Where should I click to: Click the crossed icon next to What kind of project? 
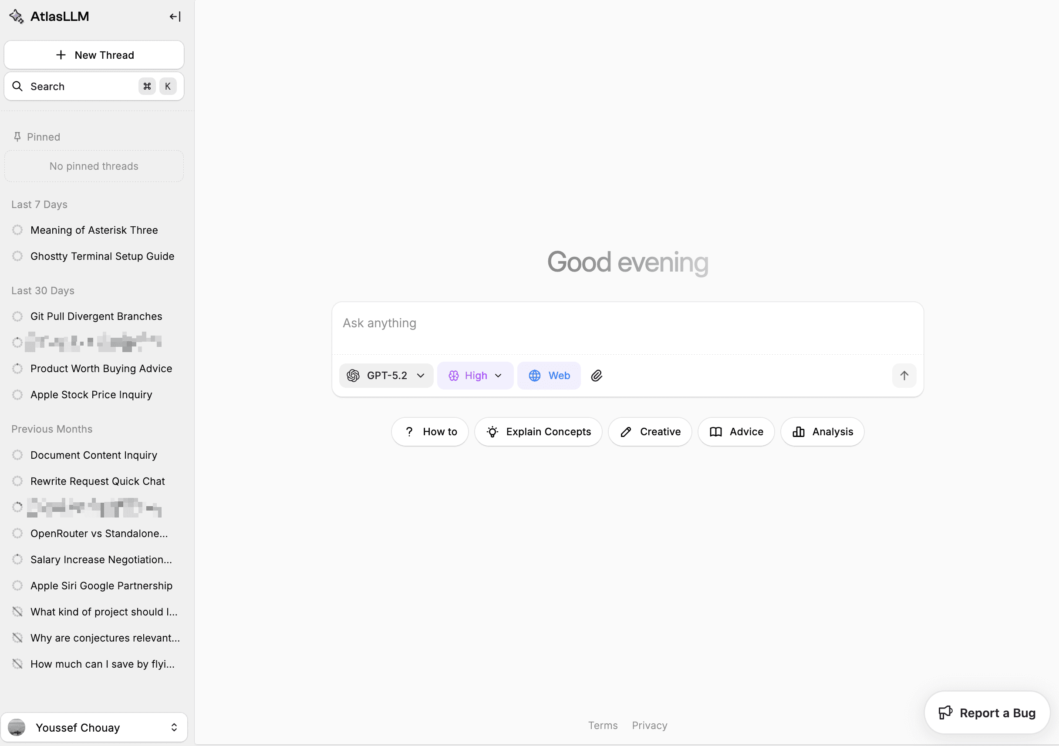(x=17, y=612)
